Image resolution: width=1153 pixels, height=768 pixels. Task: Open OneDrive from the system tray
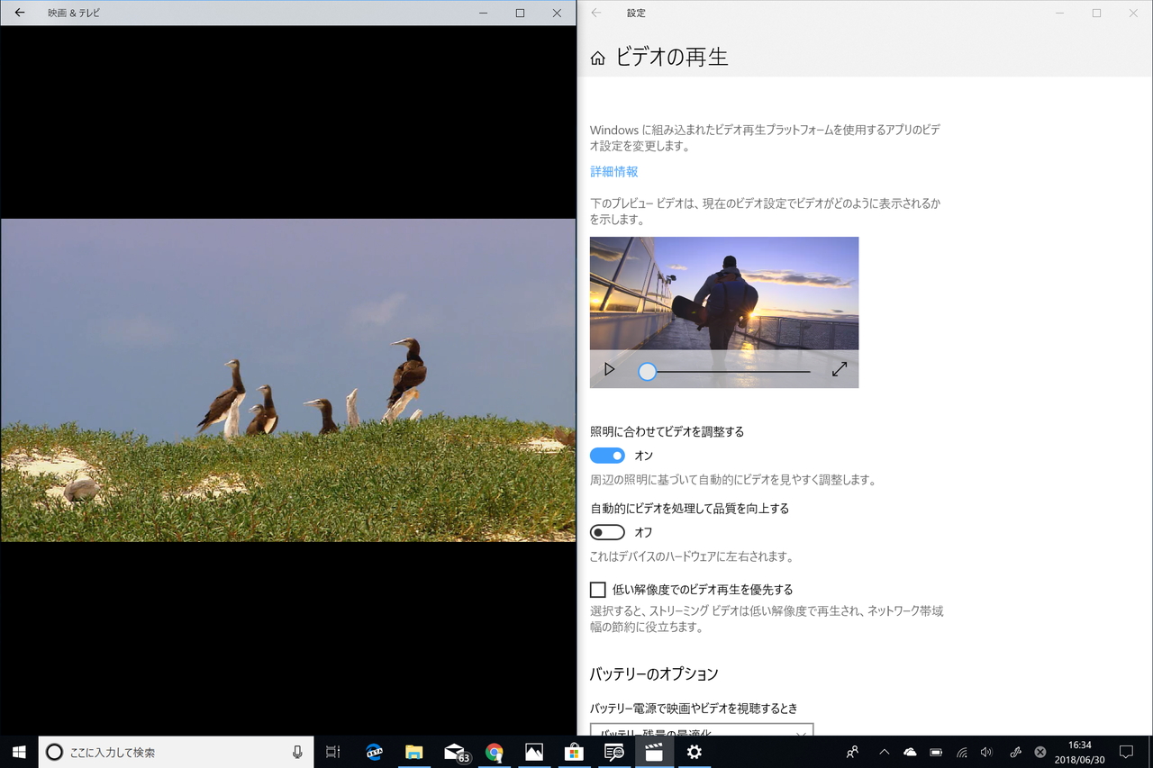click(909, 752)
